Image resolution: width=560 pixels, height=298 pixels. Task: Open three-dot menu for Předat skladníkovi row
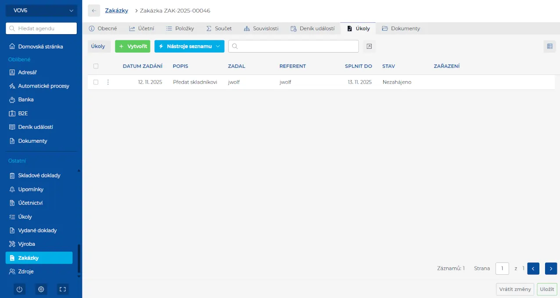(108, 82)
